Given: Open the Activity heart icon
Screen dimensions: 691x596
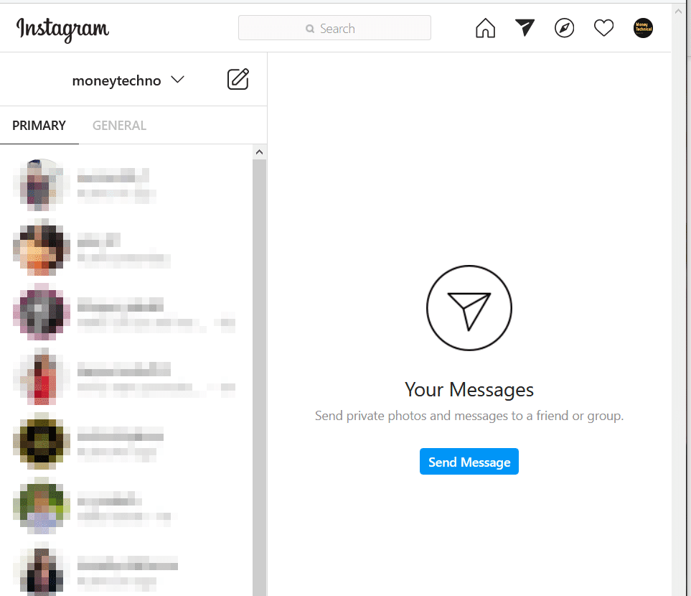Looking at the screenshot, I should [x=603, y=28].
